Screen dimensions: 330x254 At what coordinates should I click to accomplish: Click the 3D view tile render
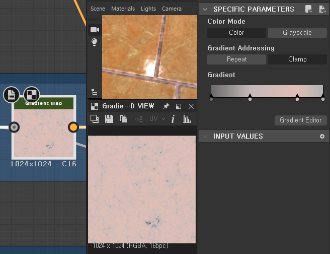(x=149, y=57)
